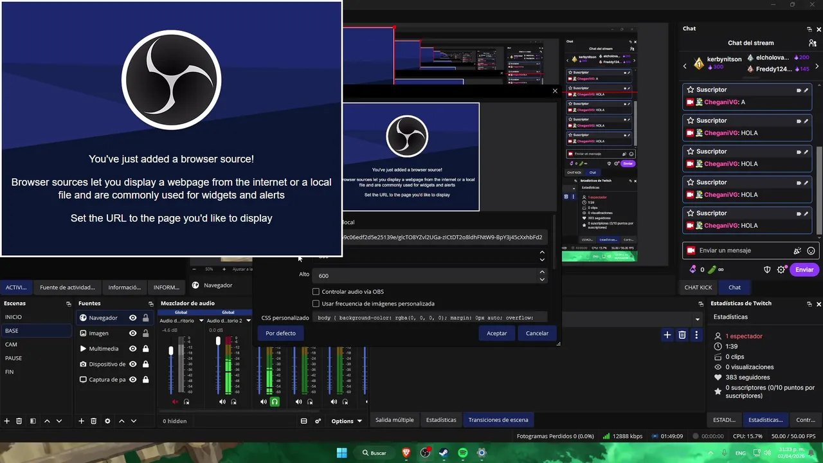Remove scene transition with trash icon
This screenshot has width=823, height=463.
tap(682, 335)
